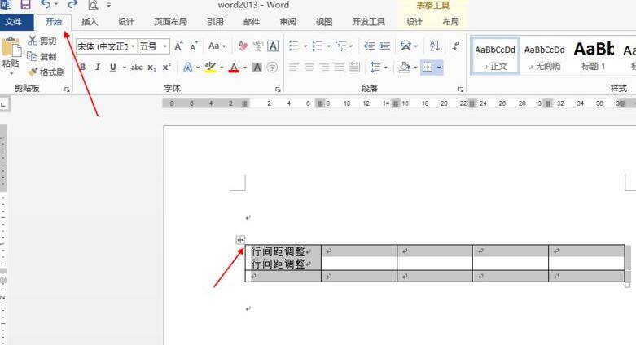Screen dimensions: 636x345
Task: Click the Center align icon
Action: (x=309, y=67)
